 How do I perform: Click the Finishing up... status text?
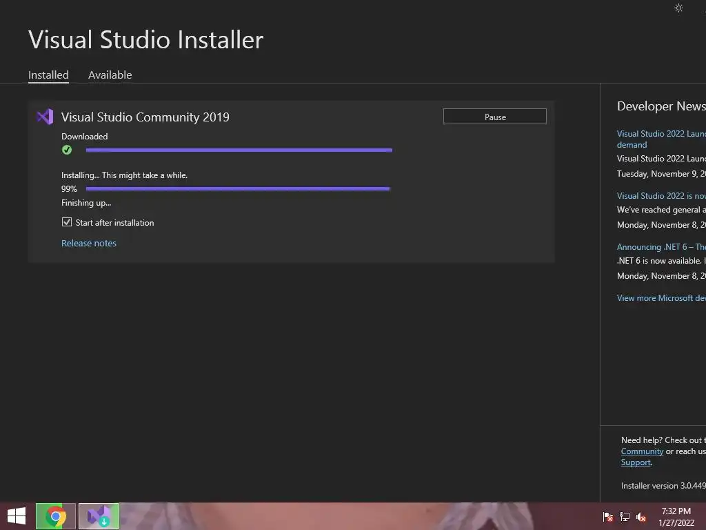tap(86, 203)
